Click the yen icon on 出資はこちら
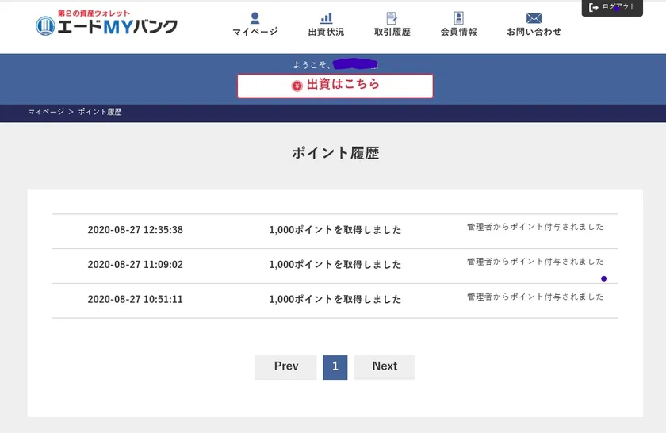 coord(297,86)
